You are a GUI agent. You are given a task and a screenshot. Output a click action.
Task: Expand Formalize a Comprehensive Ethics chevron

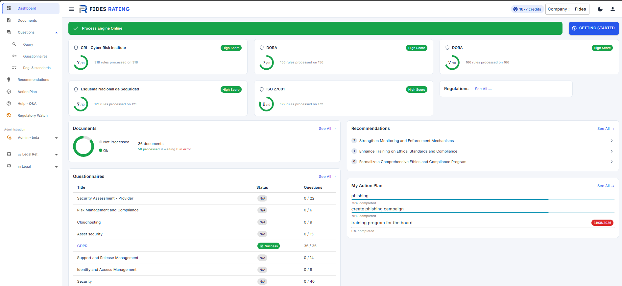click(611, 162)
